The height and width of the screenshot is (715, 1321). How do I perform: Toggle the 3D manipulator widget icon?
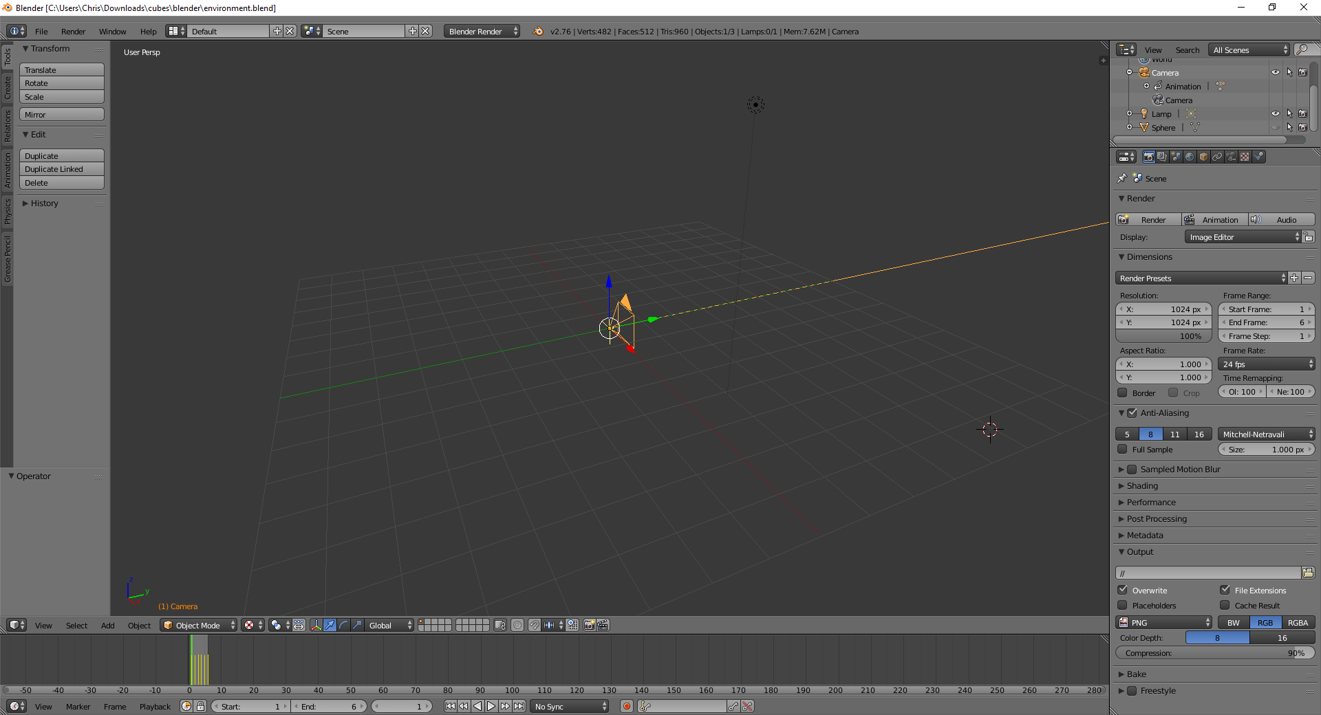[316, 625]
